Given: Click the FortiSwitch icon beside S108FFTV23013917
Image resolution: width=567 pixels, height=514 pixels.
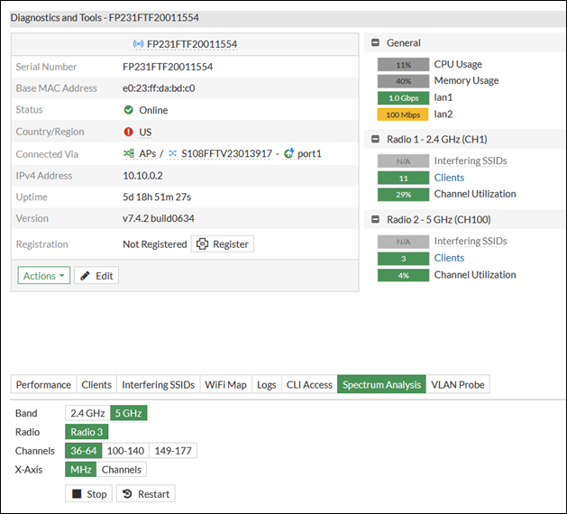Looking at the screenshot, I should (x=173, y=154).
